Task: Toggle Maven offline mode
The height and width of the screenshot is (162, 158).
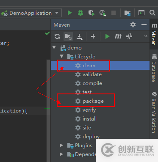Action: tap(129, 36)
